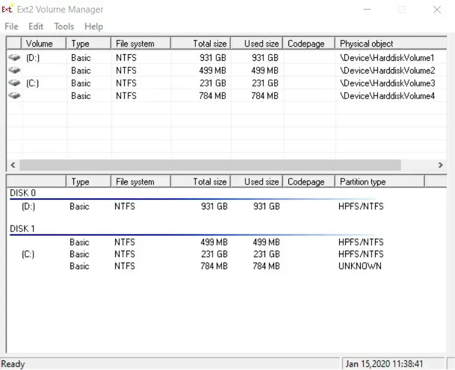The width and height of the screenshot is (455, 370).
Task: Open the Edit menu
Action: tap(36, 26)
